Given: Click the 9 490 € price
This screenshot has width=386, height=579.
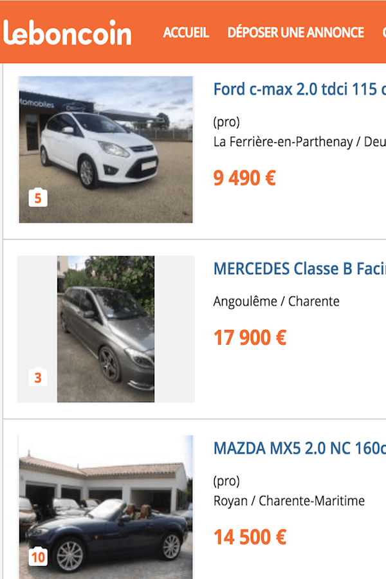Looking at the screenshot, I should pyautogui.click(x=244, y=178).
